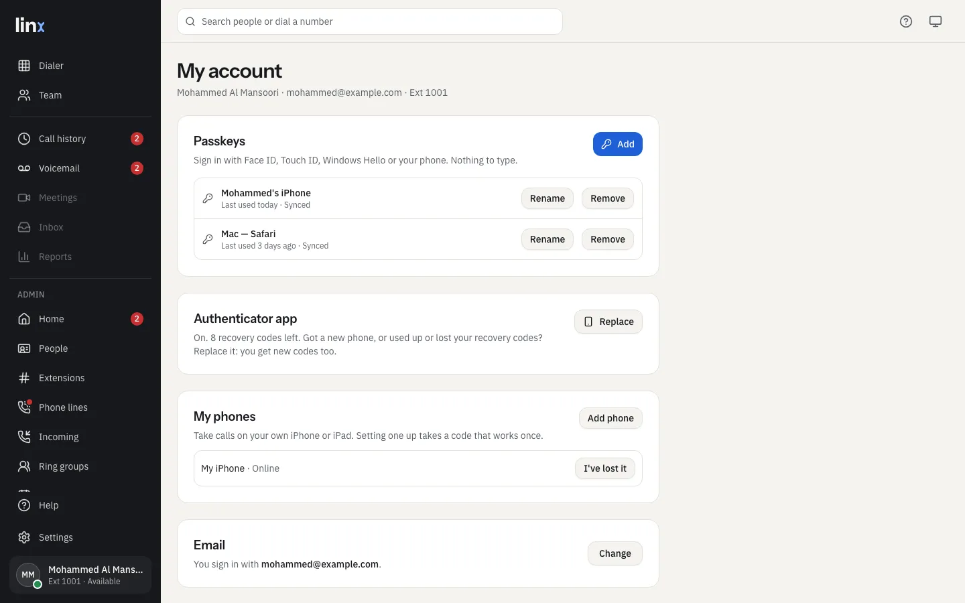Viewport: 965px width, 603px height.
Task: Click the "My iPhone · Online" text
Action: pos(240,468)
